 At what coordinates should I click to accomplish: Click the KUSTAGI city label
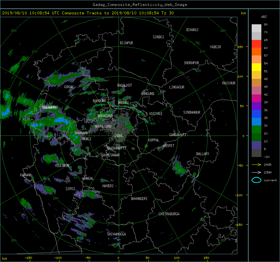coord(156,114)
